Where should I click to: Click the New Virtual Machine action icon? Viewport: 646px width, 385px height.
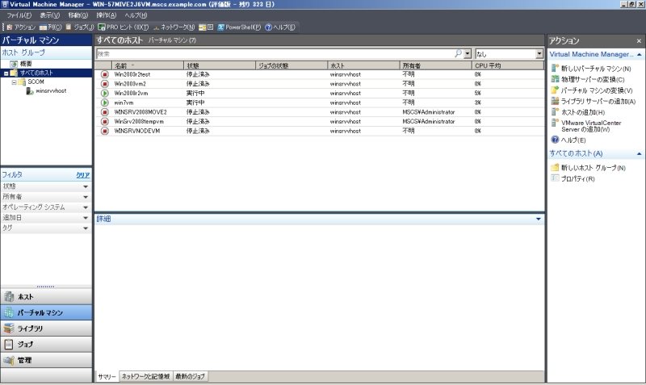555,68
